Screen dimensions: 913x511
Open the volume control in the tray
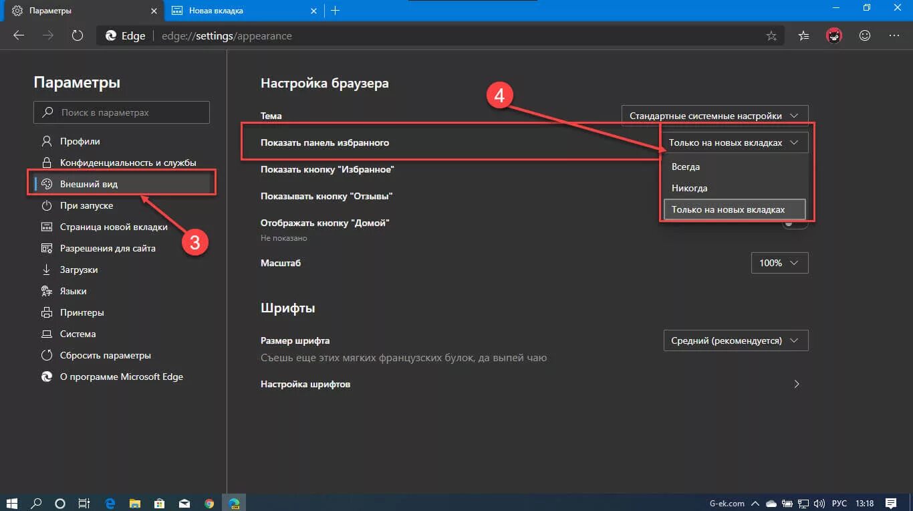(819, 503)
